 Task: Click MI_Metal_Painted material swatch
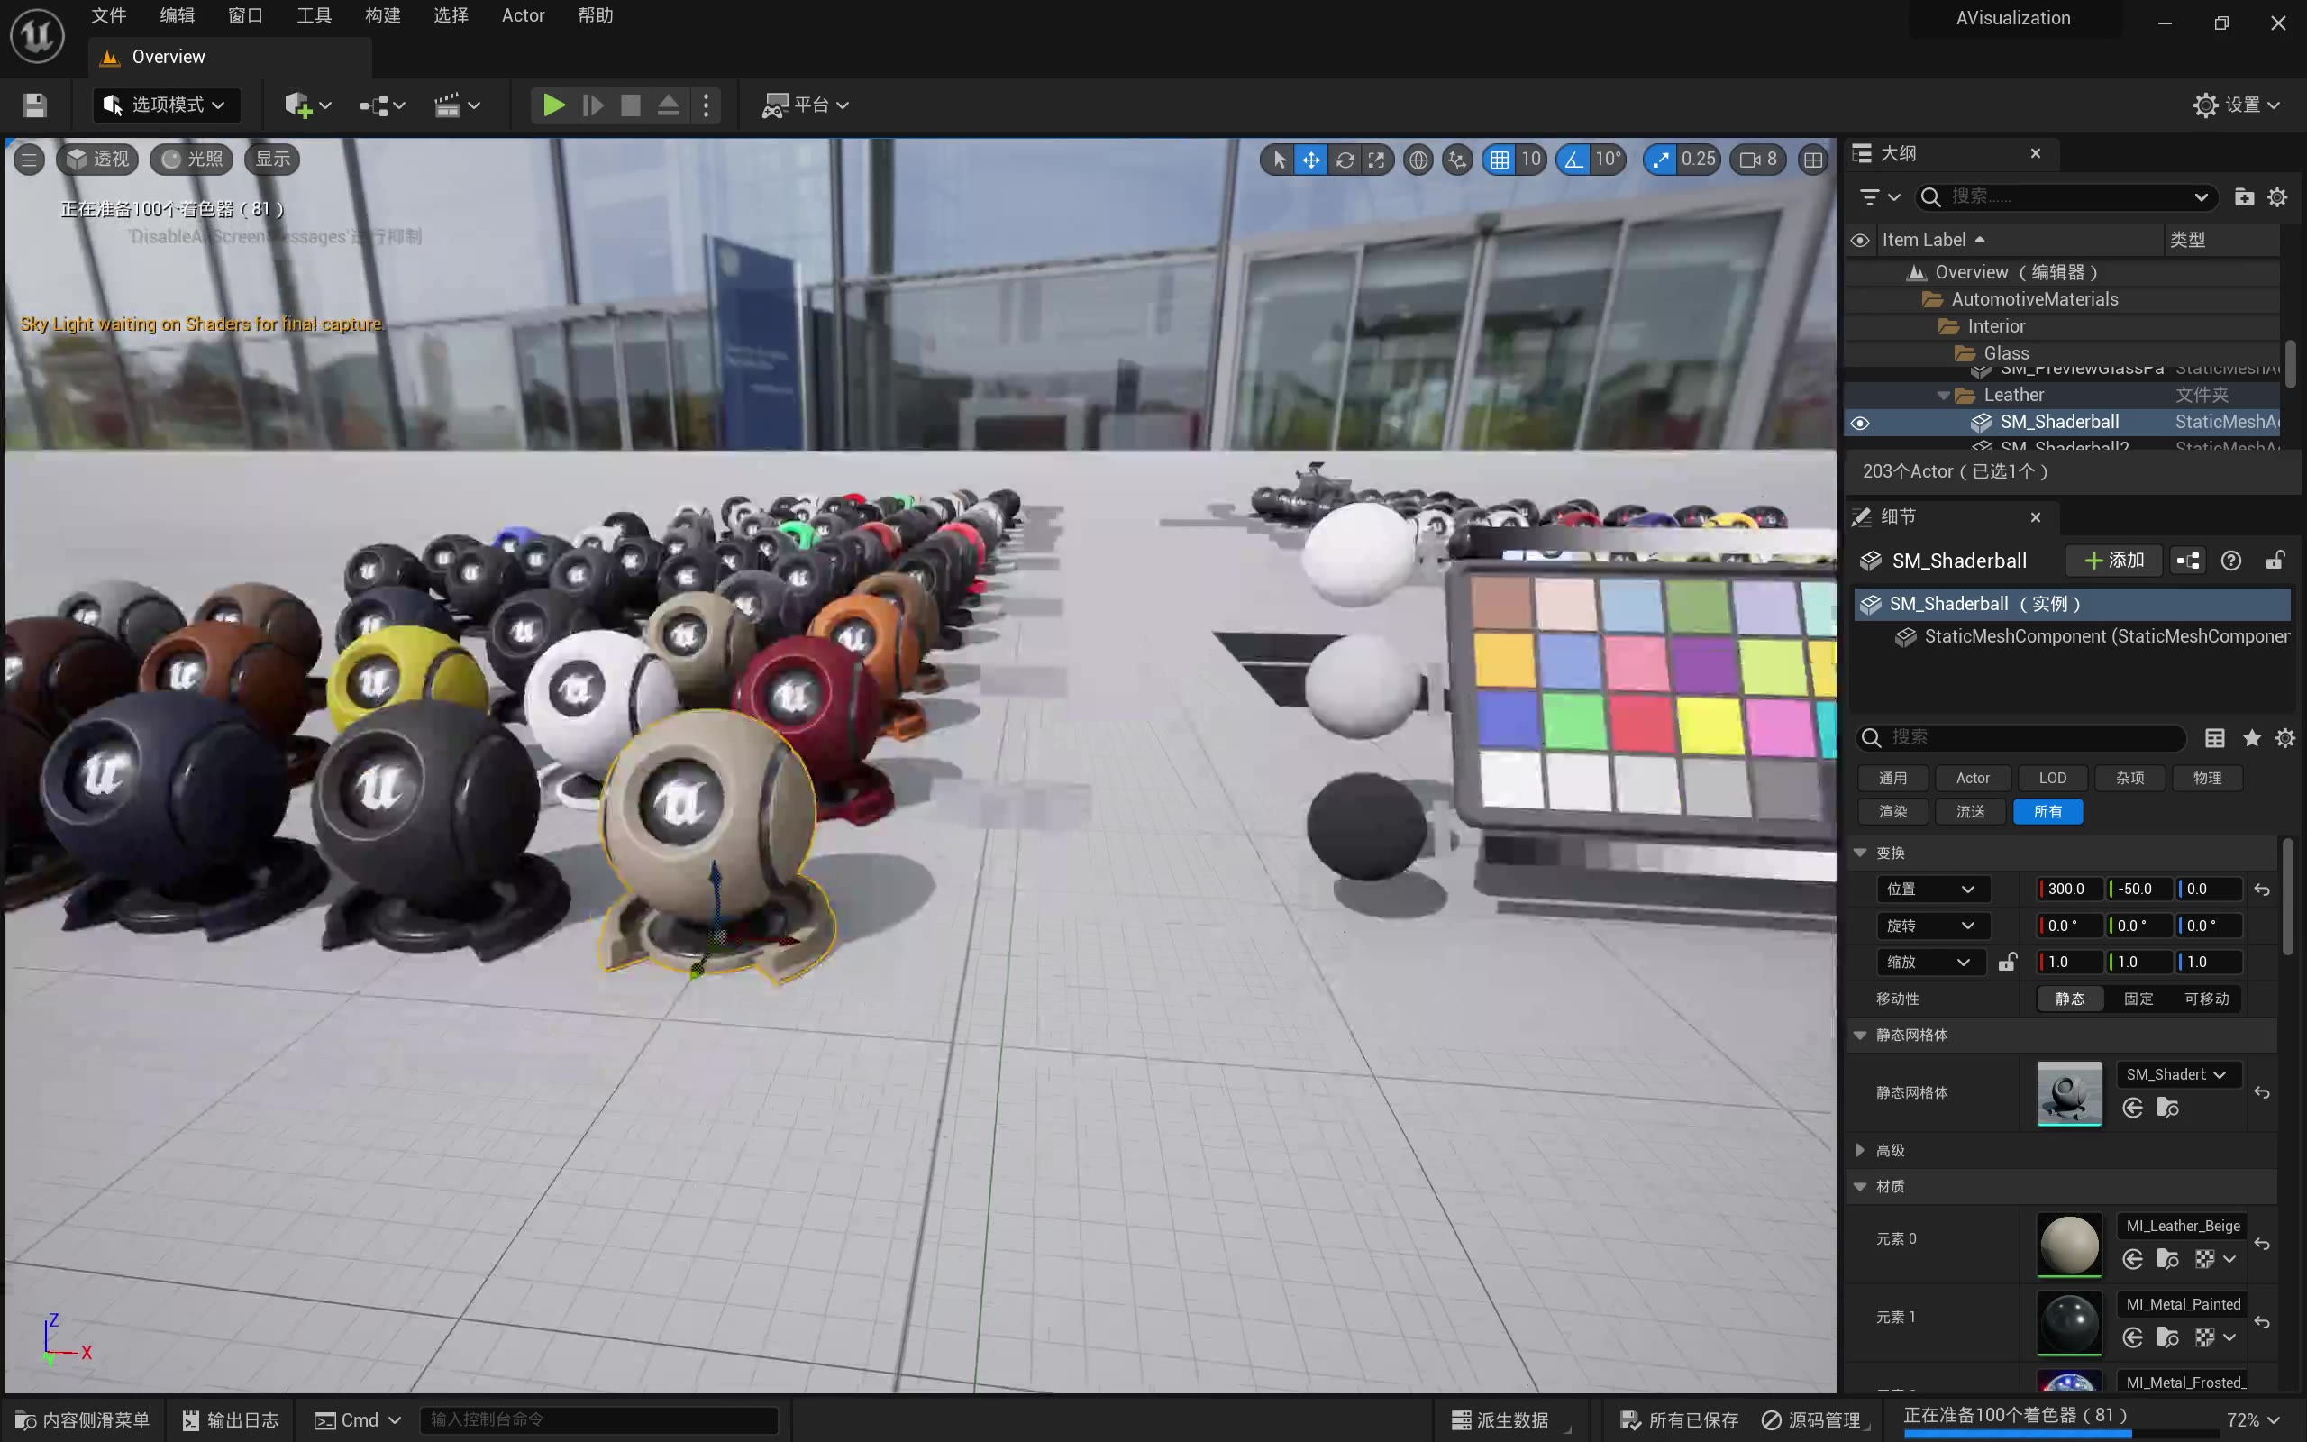pos(2069,1323)
